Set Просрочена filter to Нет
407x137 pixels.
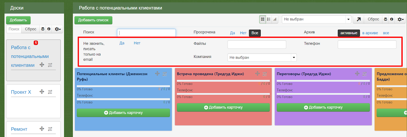[243, 33]
